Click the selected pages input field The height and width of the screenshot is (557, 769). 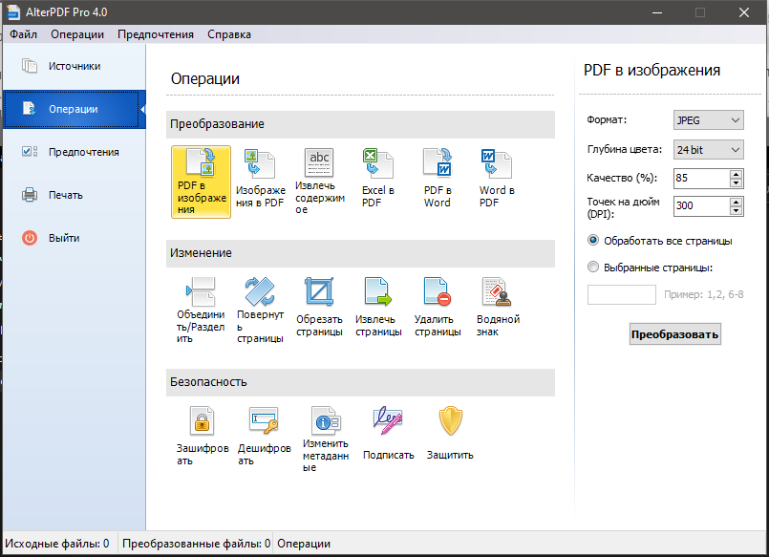[621, 294]
